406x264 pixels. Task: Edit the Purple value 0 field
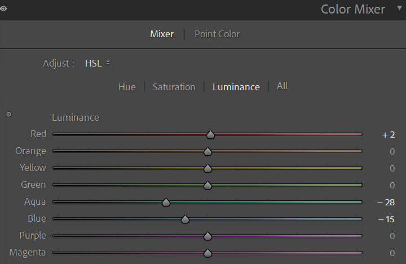tap(392, 236)
